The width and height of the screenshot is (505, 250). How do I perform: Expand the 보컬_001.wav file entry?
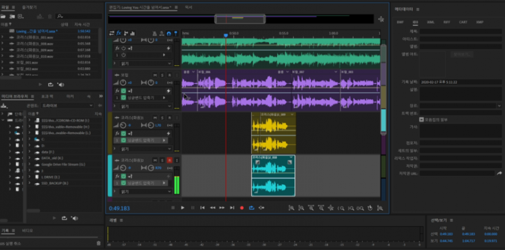pos(2,62)
